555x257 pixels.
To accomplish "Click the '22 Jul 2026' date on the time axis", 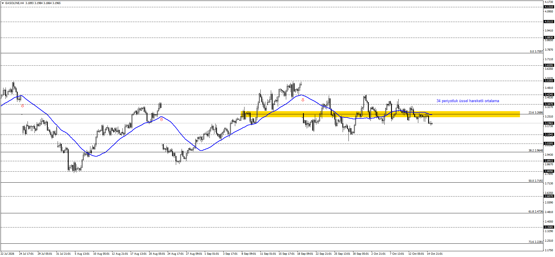I will click(x=7, y=254).
